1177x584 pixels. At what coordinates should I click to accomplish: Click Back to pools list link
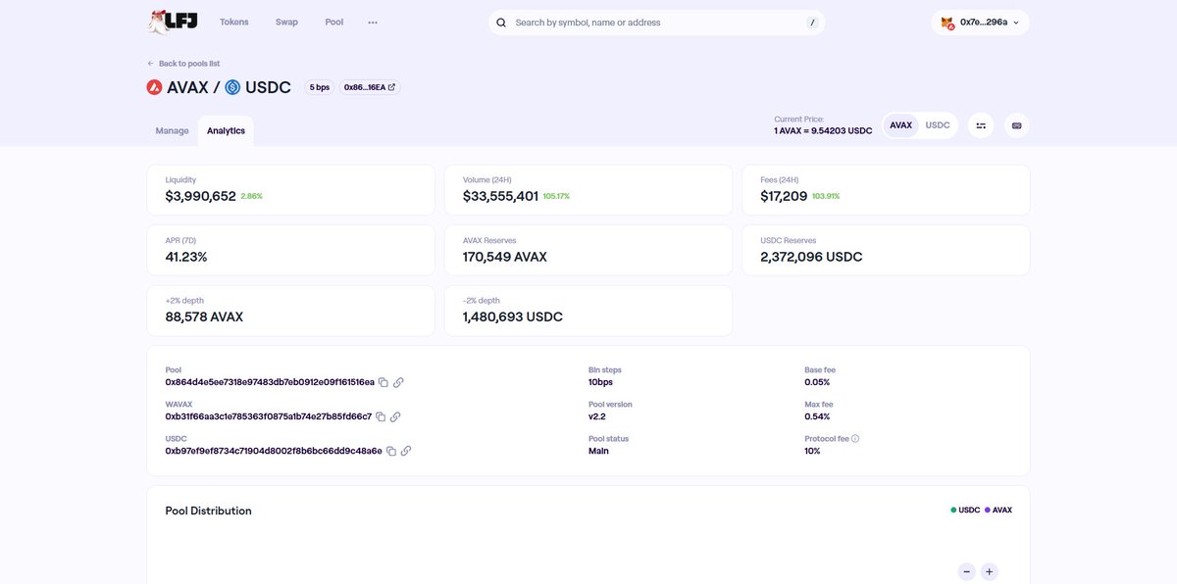click(x=189, y=64)
